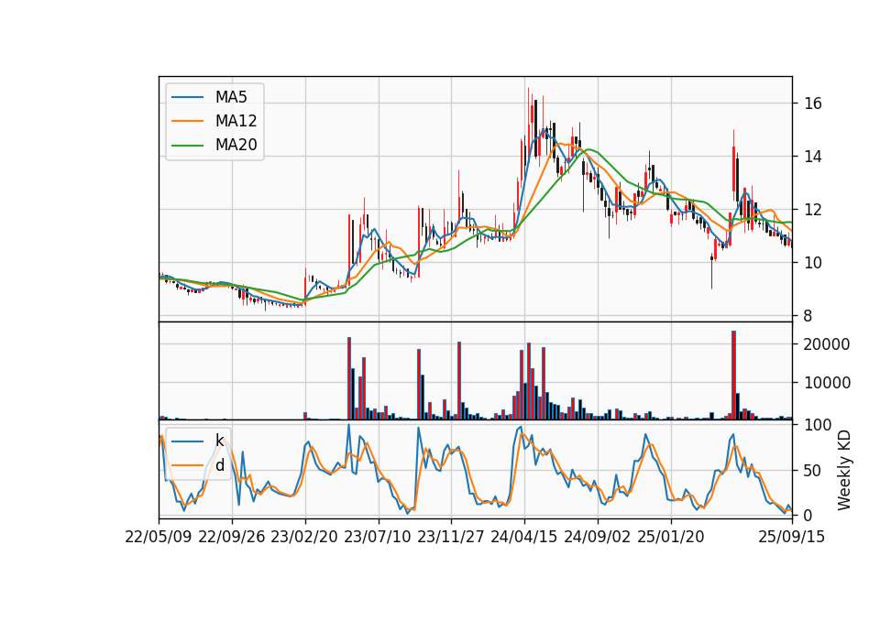
Task: Click the price axis value 8
Action: pos(808,316)
